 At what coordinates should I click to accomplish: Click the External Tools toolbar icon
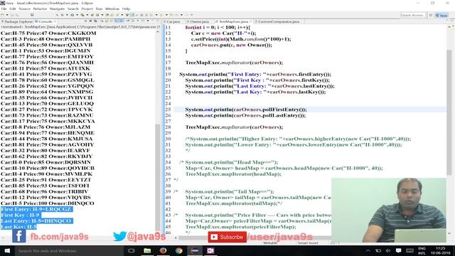tap(82, 15)
